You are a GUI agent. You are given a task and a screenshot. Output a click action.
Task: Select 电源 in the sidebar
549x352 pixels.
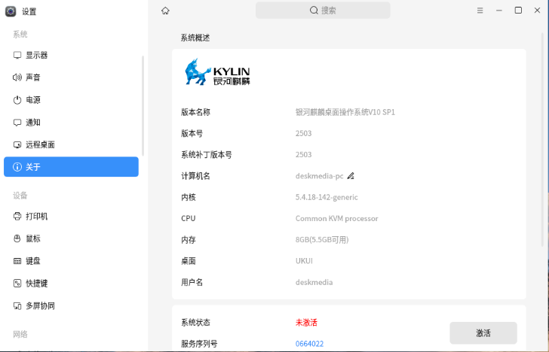click(x=71, y=100)
